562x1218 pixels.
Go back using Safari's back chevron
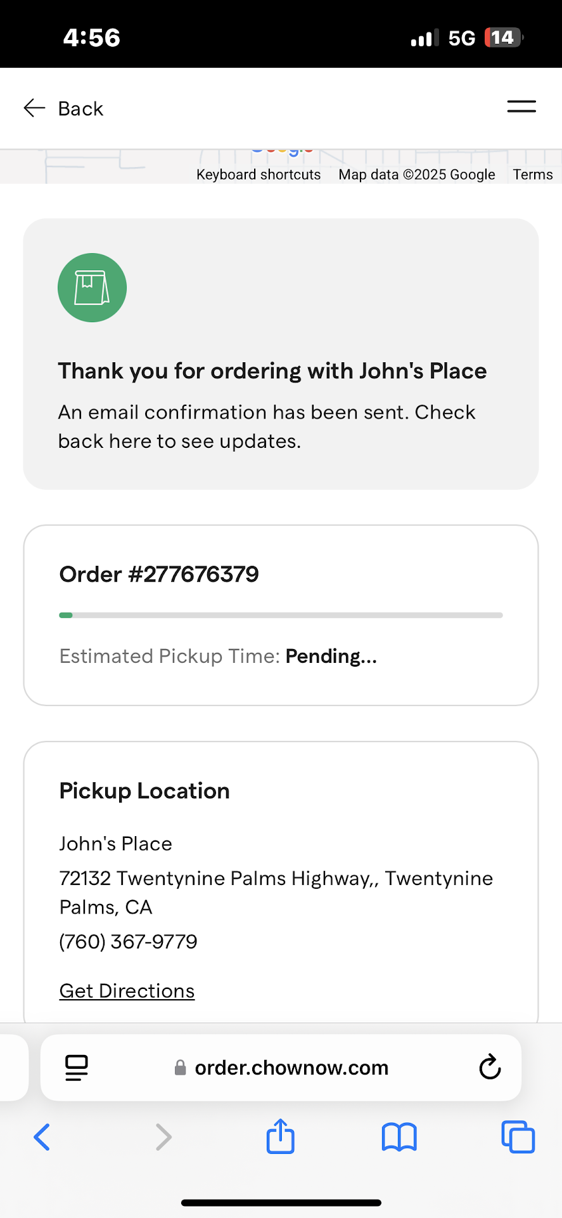tap(42, 1137)
